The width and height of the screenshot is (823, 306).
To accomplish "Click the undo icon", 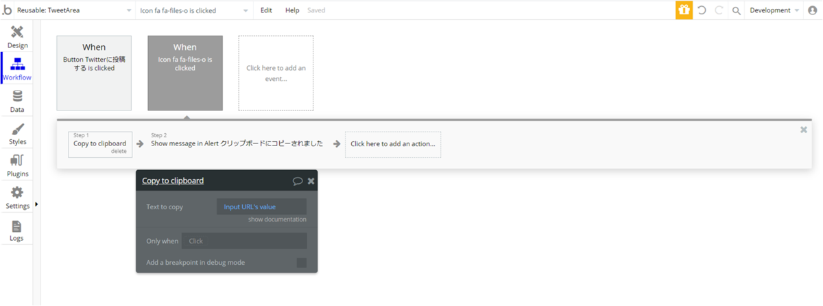I will pos(702,10).
